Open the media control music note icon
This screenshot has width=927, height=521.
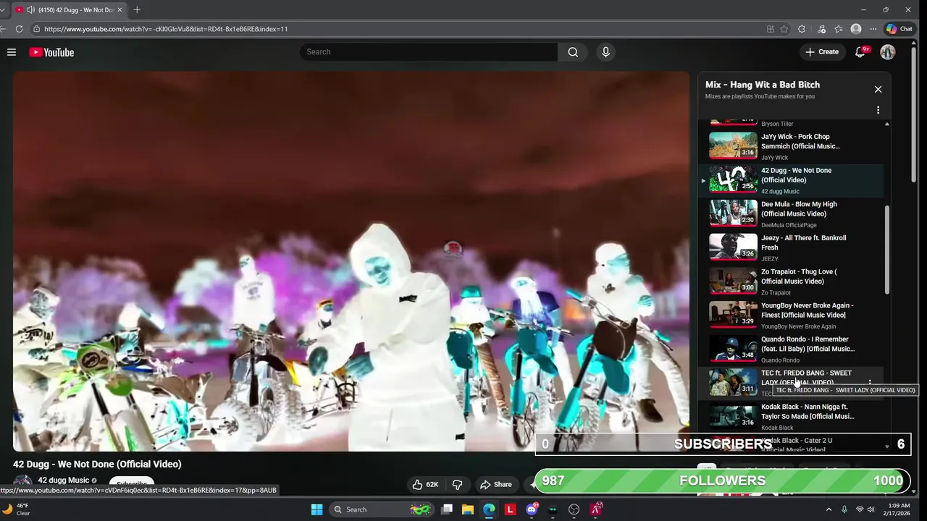click(821, 29)
